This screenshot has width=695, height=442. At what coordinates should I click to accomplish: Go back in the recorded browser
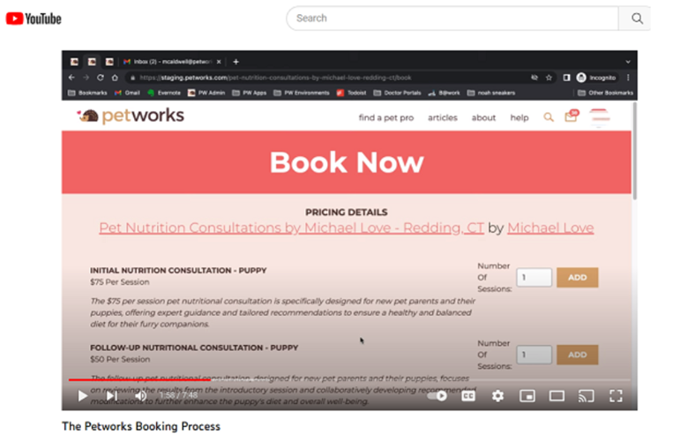[71, 78]
